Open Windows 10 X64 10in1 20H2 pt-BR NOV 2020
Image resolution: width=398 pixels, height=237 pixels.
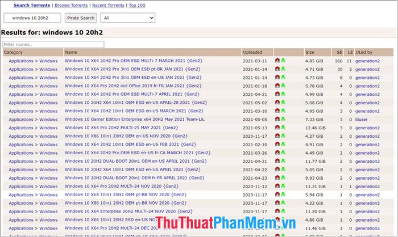pyautogui.click(x=126, y=194)
